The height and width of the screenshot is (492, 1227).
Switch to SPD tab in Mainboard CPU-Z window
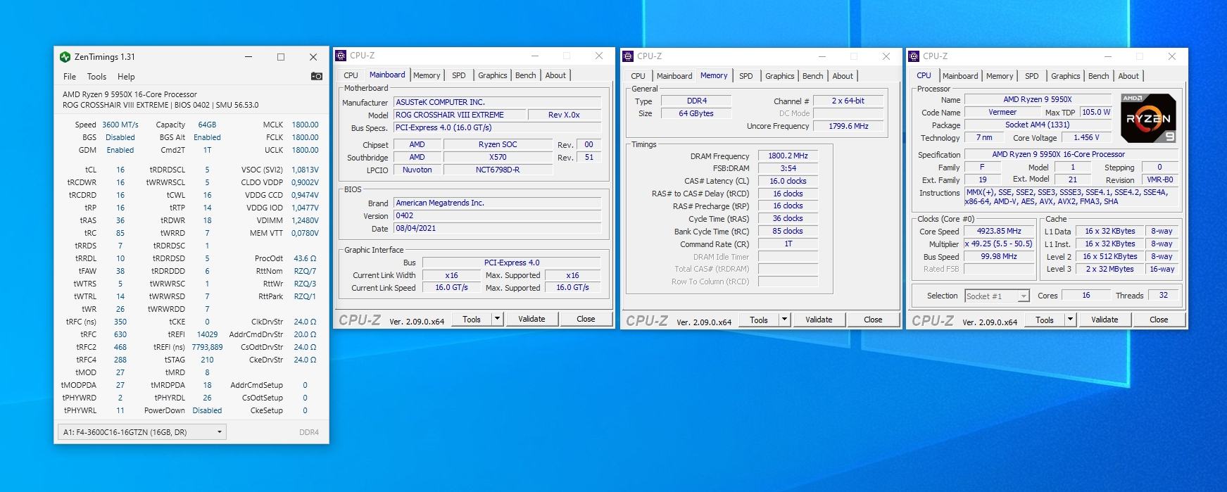(459, 75)
